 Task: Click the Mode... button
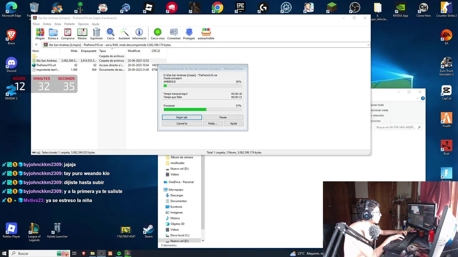pos(213,124)
